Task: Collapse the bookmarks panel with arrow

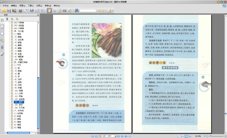Action: [x=38, y=15]
